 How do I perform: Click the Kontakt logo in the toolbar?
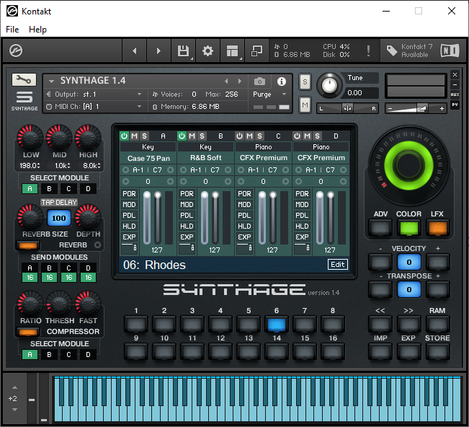pyautogui.click(x=16, y=50)
